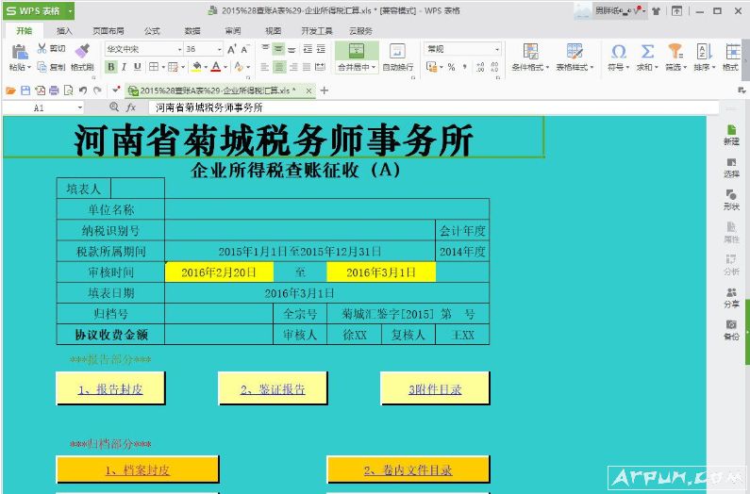Image resolution: width=750 pixels, height=494 pixels.
Task: Click the '2、卷内文件目录' button
Action: pyautogui.click(x=408, y=470)
